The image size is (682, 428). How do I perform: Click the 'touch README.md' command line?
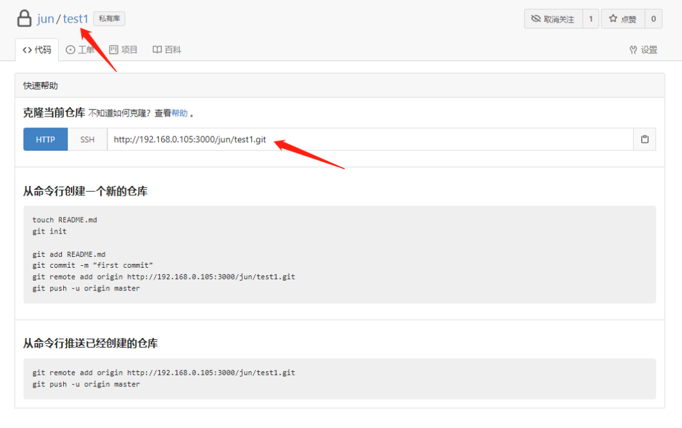(65, 220)
